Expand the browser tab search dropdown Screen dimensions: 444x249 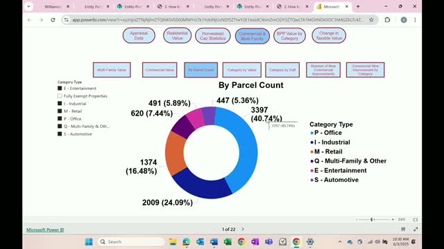click(28, 6)
